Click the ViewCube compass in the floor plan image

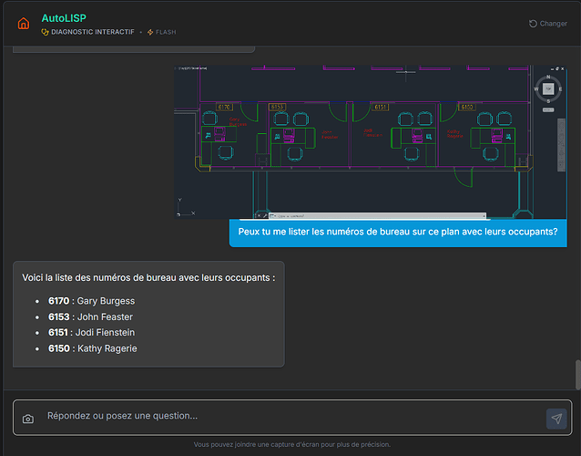coord(547,88)
